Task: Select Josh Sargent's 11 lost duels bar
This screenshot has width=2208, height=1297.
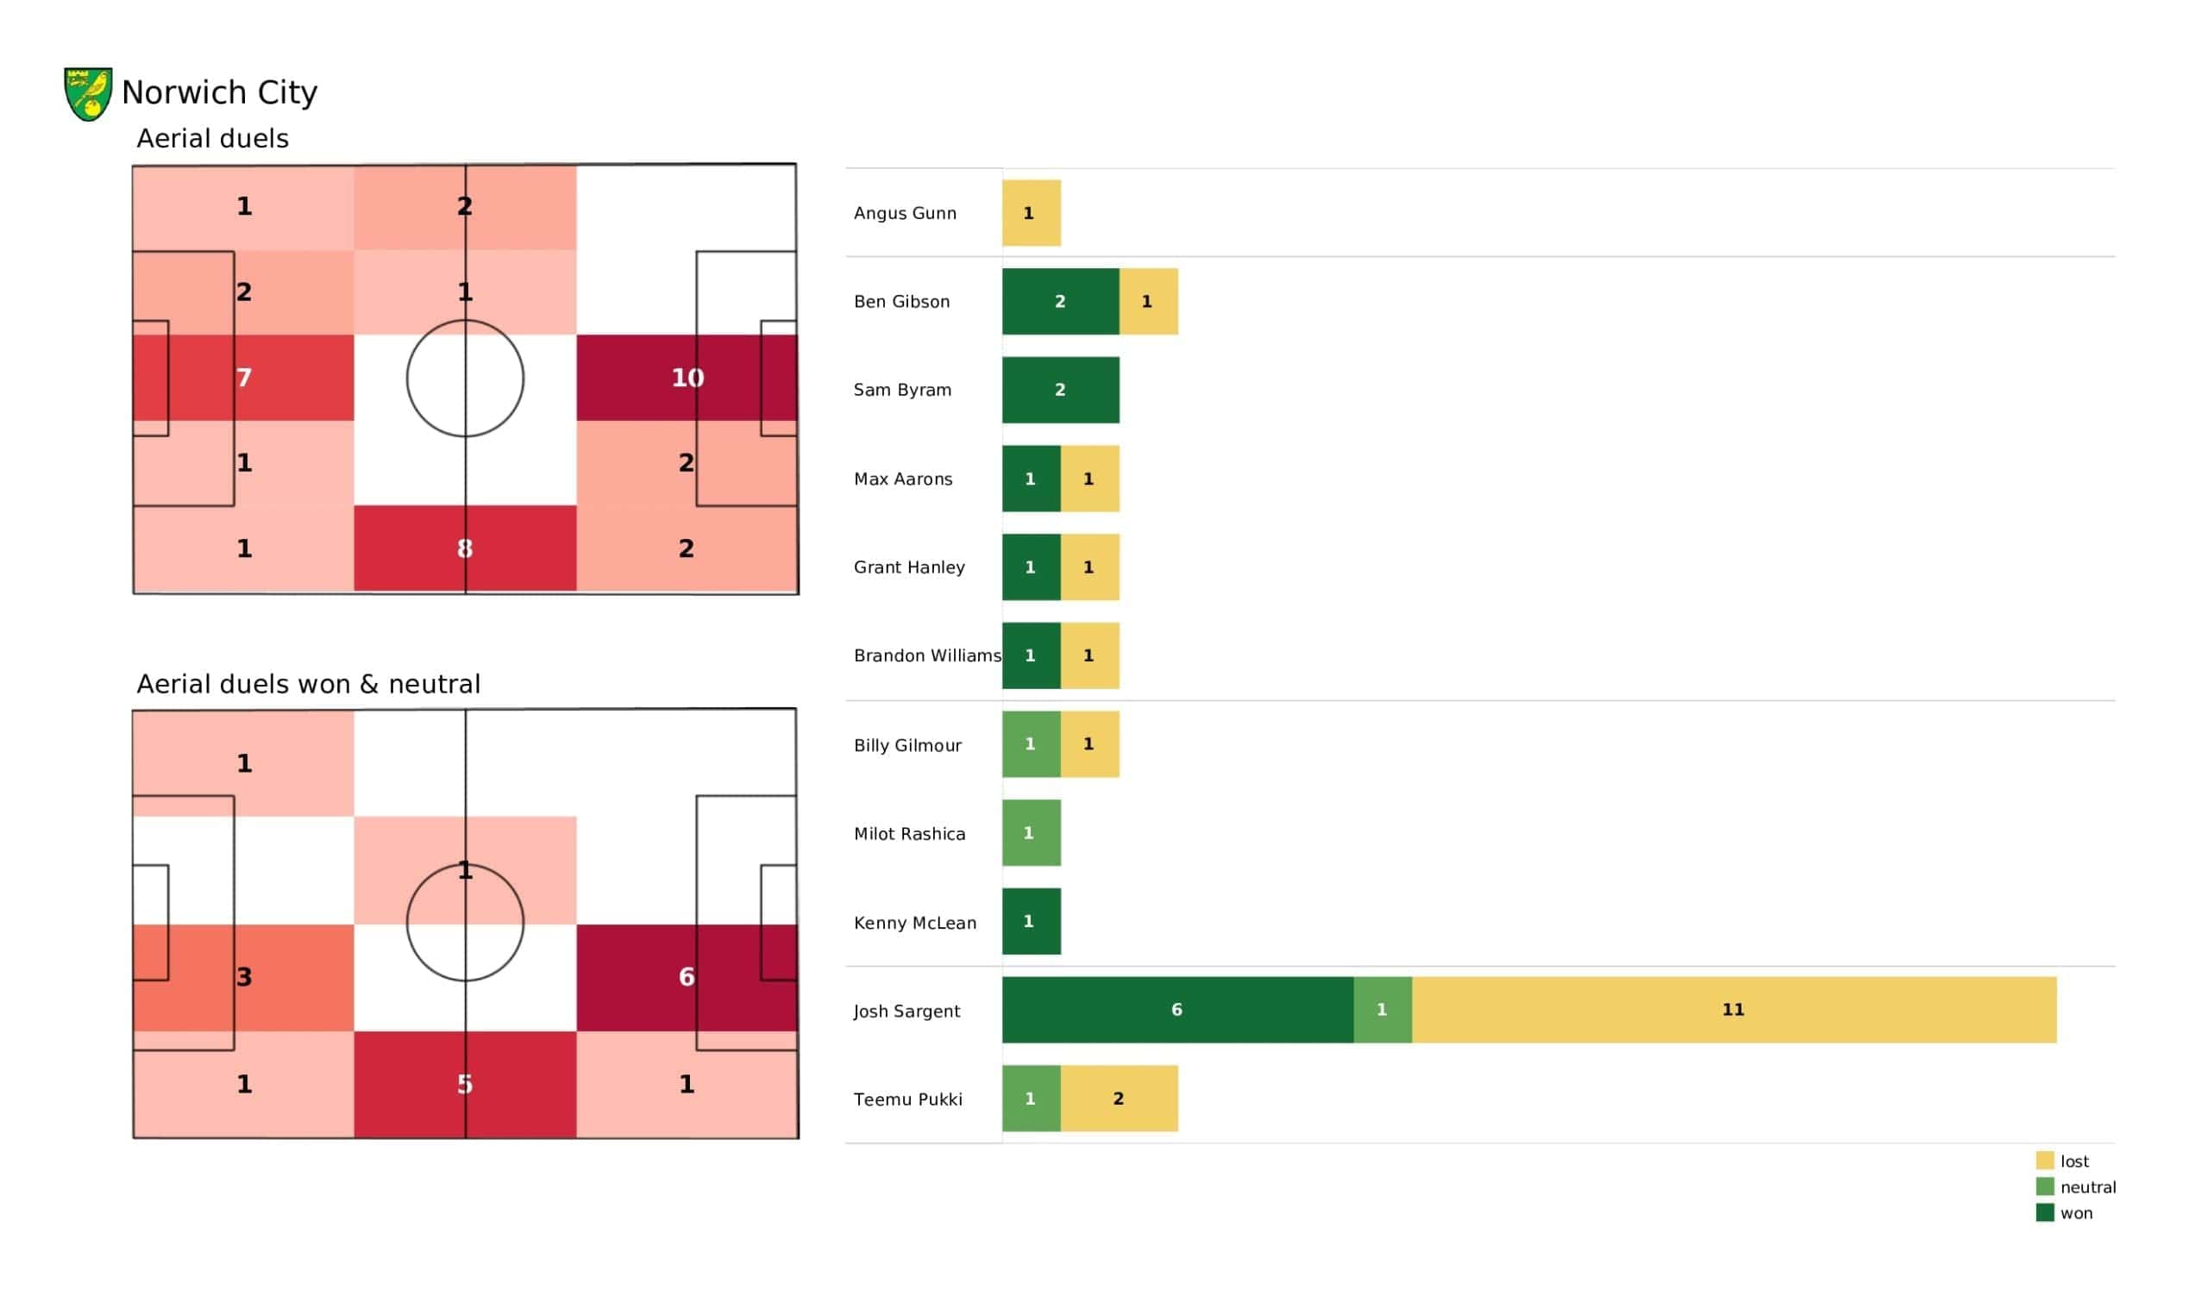Action: [1733, 1010]
